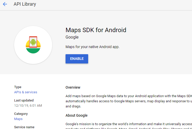Click the Last updated label

click(x=24, y=100)
